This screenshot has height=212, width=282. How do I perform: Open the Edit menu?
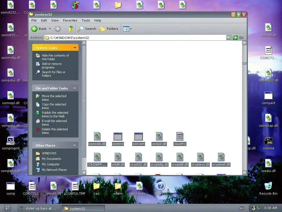click(x=44, y=20)
